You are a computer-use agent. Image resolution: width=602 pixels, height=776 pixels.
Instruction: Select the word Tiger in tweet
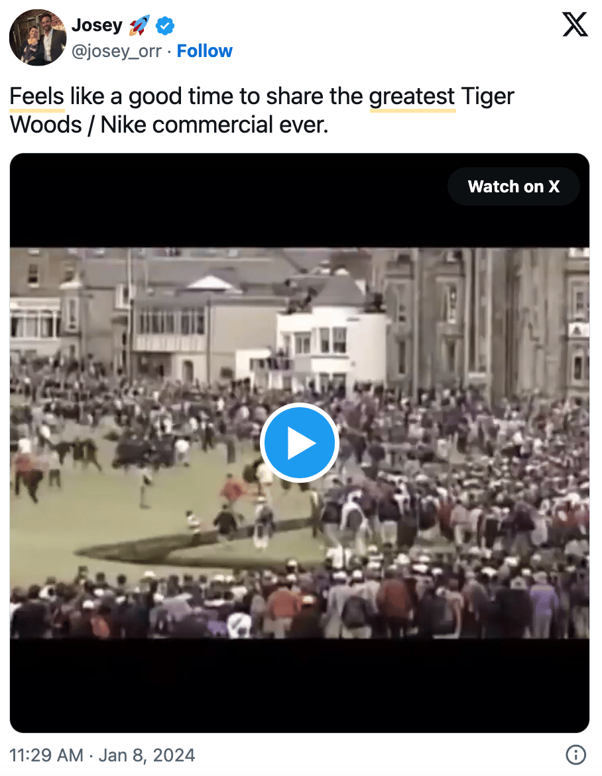(487, 97)
